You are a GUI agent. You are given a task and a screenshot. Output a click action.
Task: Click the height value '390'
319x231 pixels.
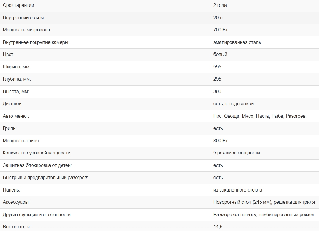click(217, 92)
